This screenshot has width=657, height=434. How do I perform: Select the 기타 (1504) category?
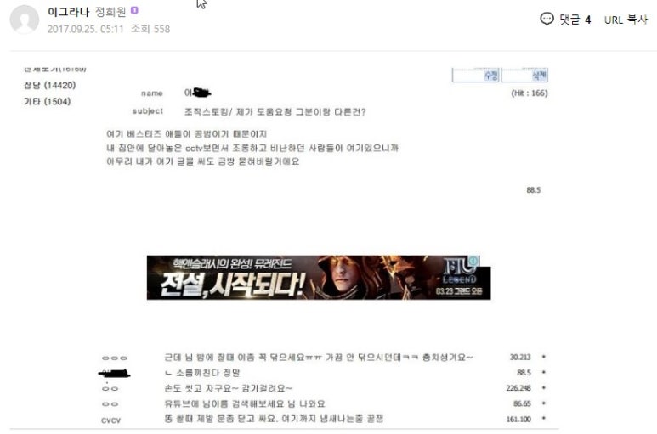(47, 102)
